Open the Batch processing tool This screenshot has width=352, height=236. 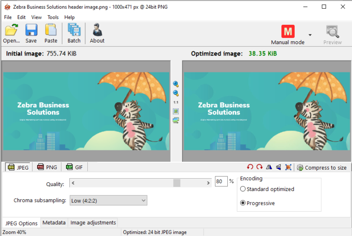tap(74, 33)
